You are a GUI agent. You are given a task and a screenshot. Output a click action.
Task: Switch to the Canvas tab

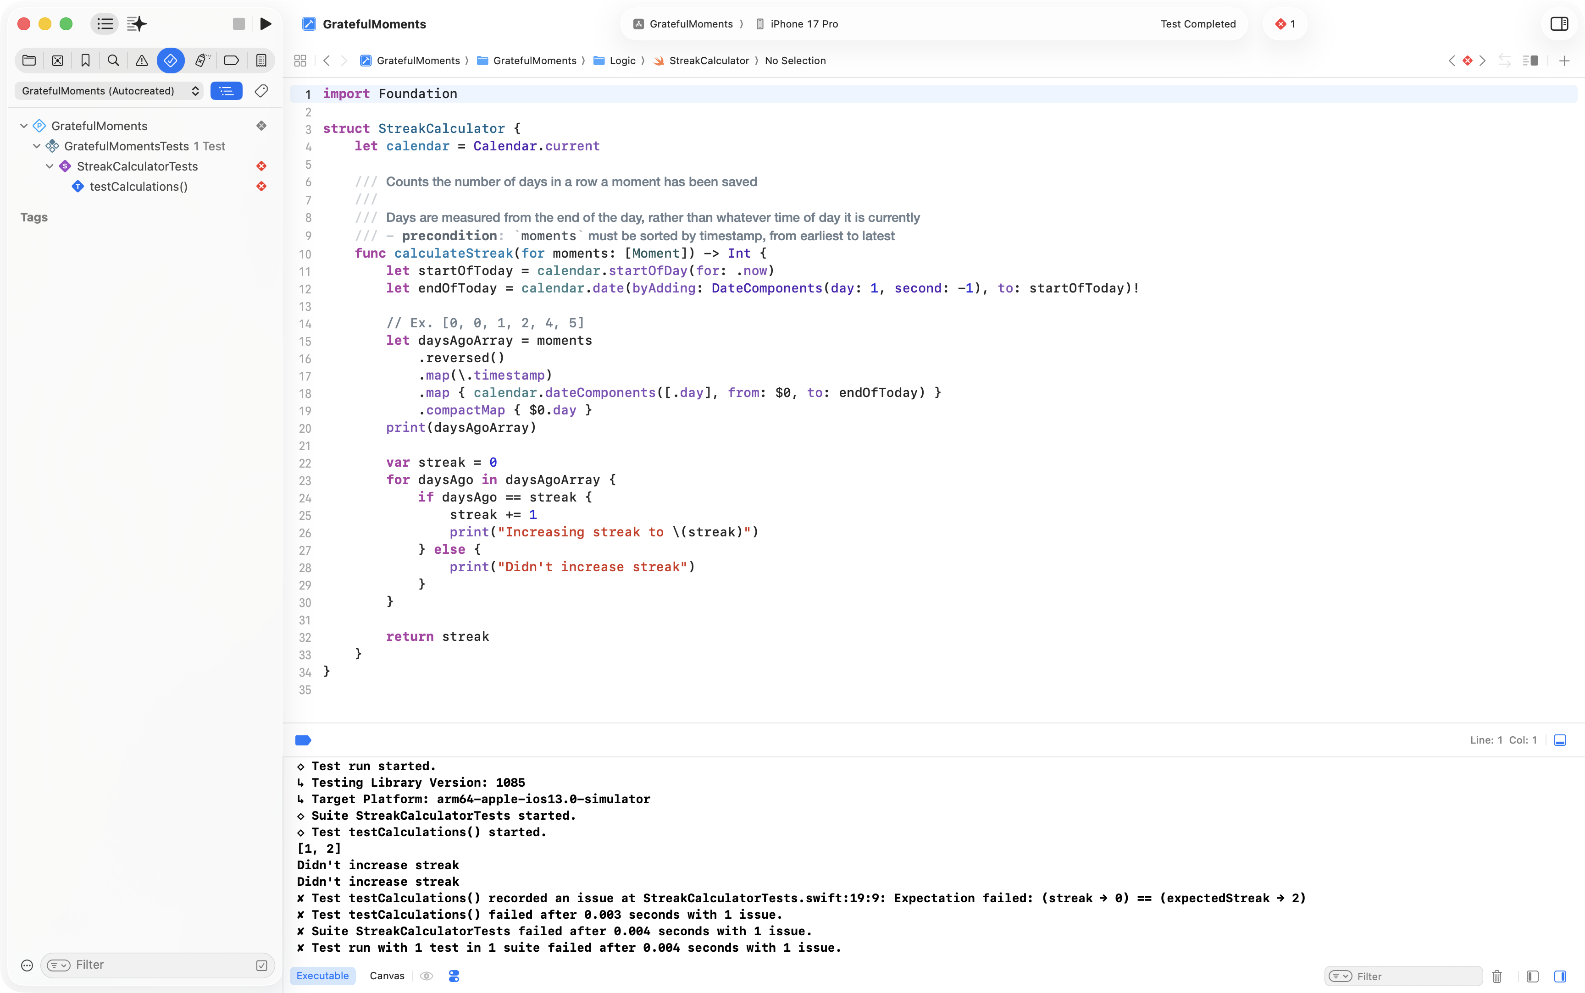click(x=387, y=976)
